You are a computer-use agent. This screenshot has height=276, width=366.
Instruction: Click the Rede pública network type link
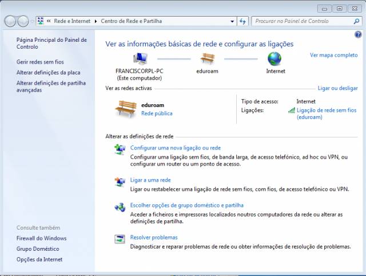coord(157,113)
